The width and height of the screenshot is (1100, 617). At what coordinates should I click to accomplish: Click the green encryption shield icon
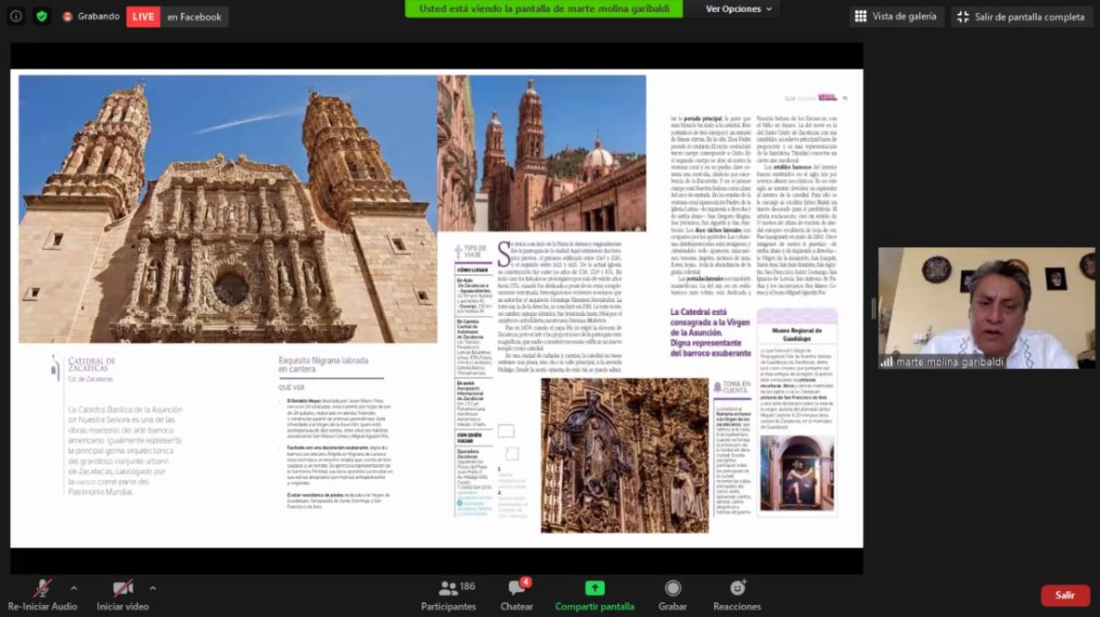[41, 16]
